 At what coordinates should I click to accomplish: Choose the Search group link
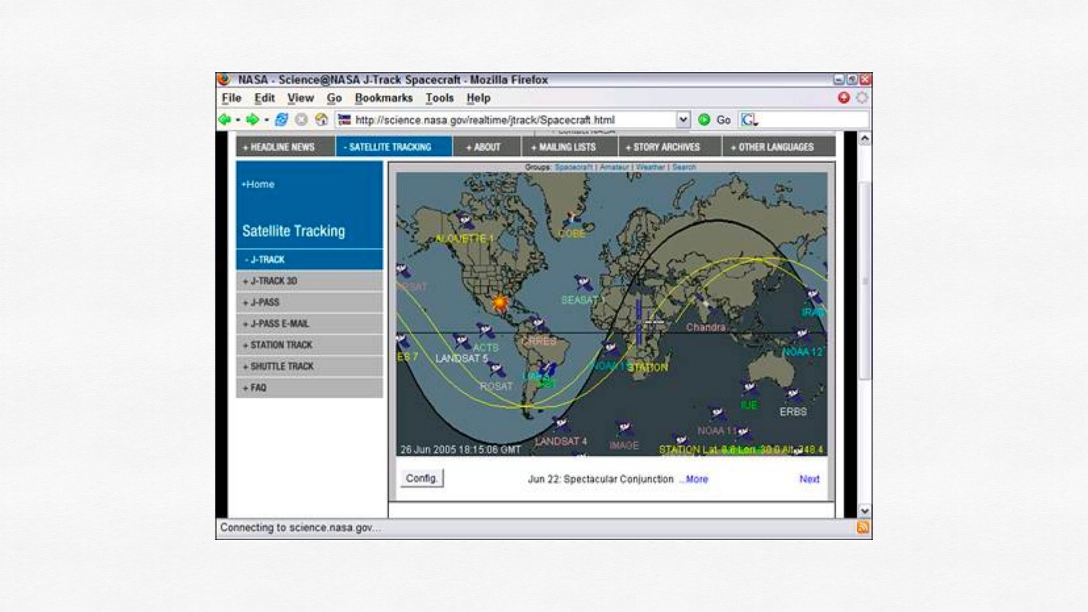coord(684,167)
